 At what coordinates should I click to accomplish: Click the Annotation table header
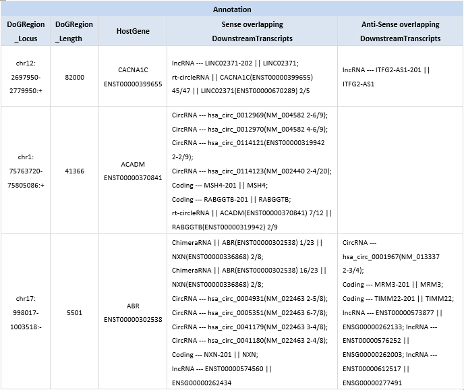[x=232, y=9]
